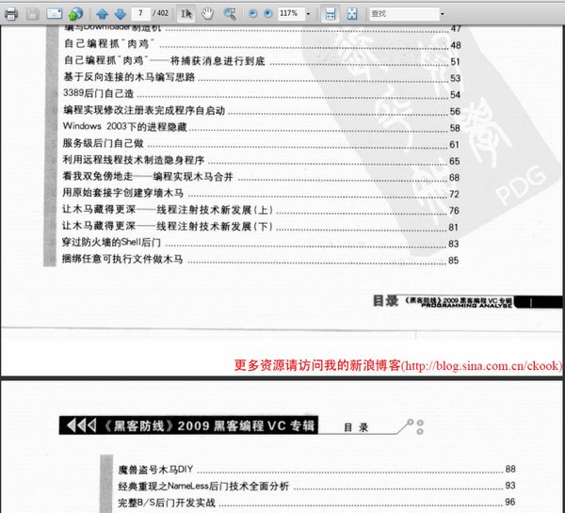Click the Zoom Out minus button
Viewport: 565px width, 513px height.
[x=253, y=14]
